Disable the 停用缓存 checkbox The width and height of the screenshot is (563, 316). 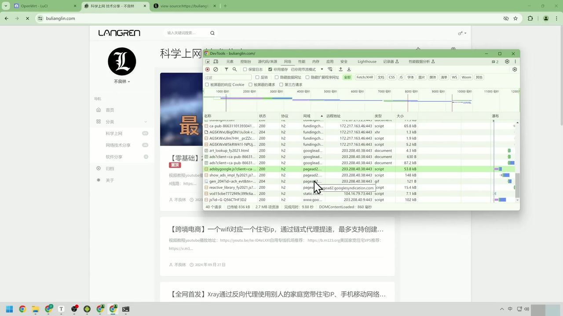(x=270, y=69)
